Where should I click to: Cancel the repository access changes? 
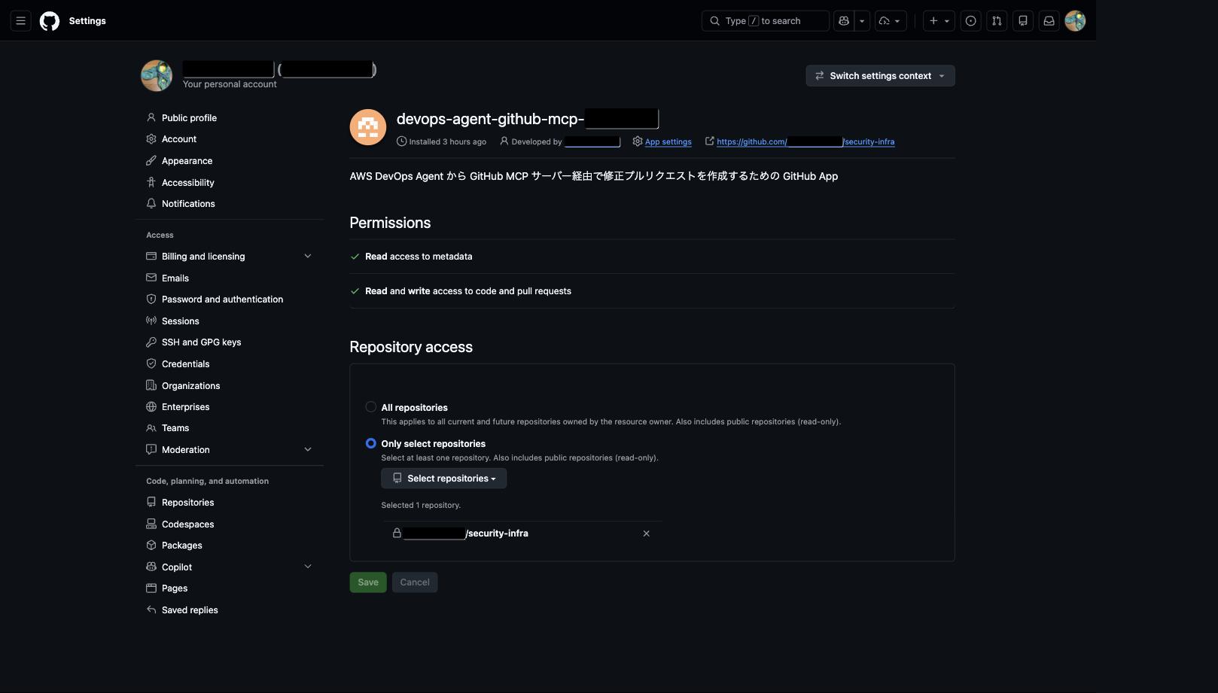point(415,582)
